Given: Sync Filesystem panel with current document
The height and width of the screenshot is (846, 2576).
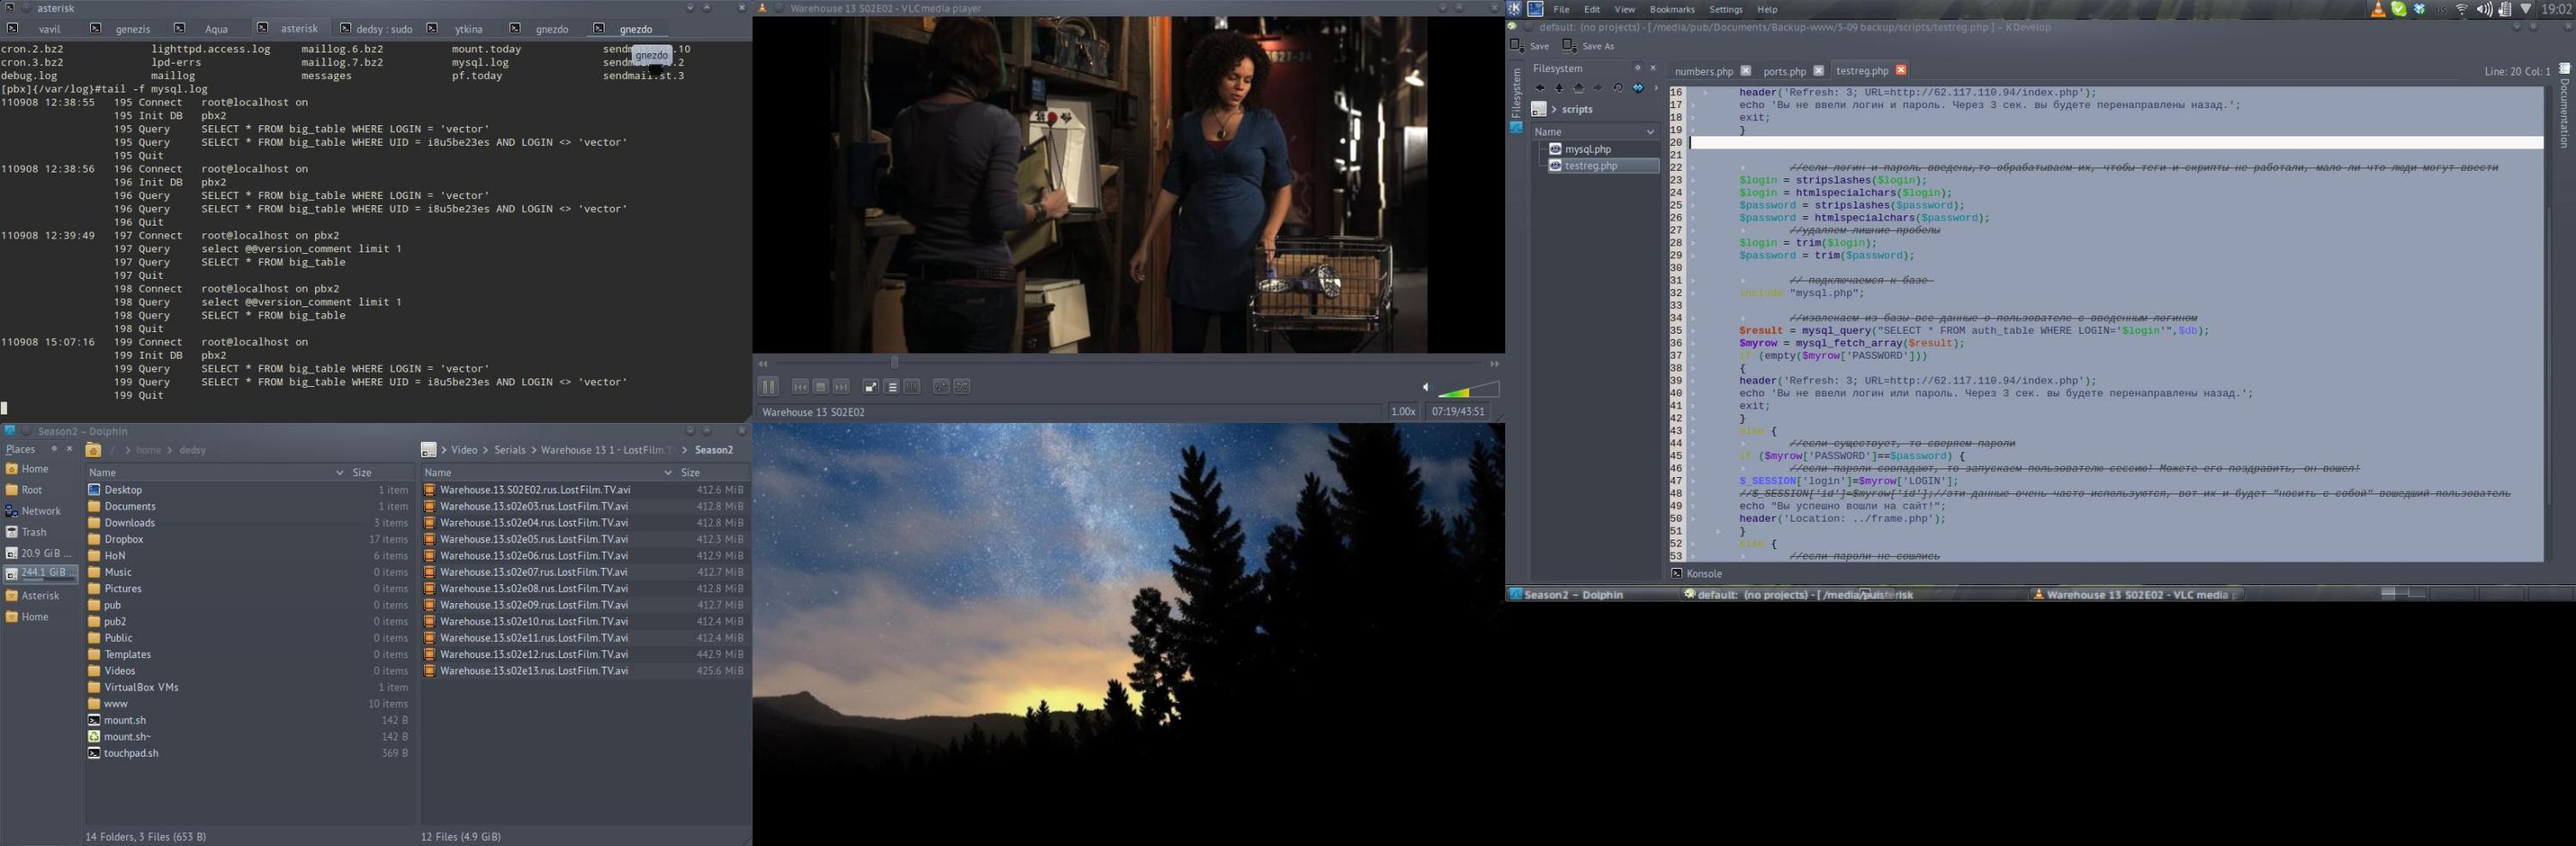Looking at the screenshot, I should click(x=1638, y=88).
